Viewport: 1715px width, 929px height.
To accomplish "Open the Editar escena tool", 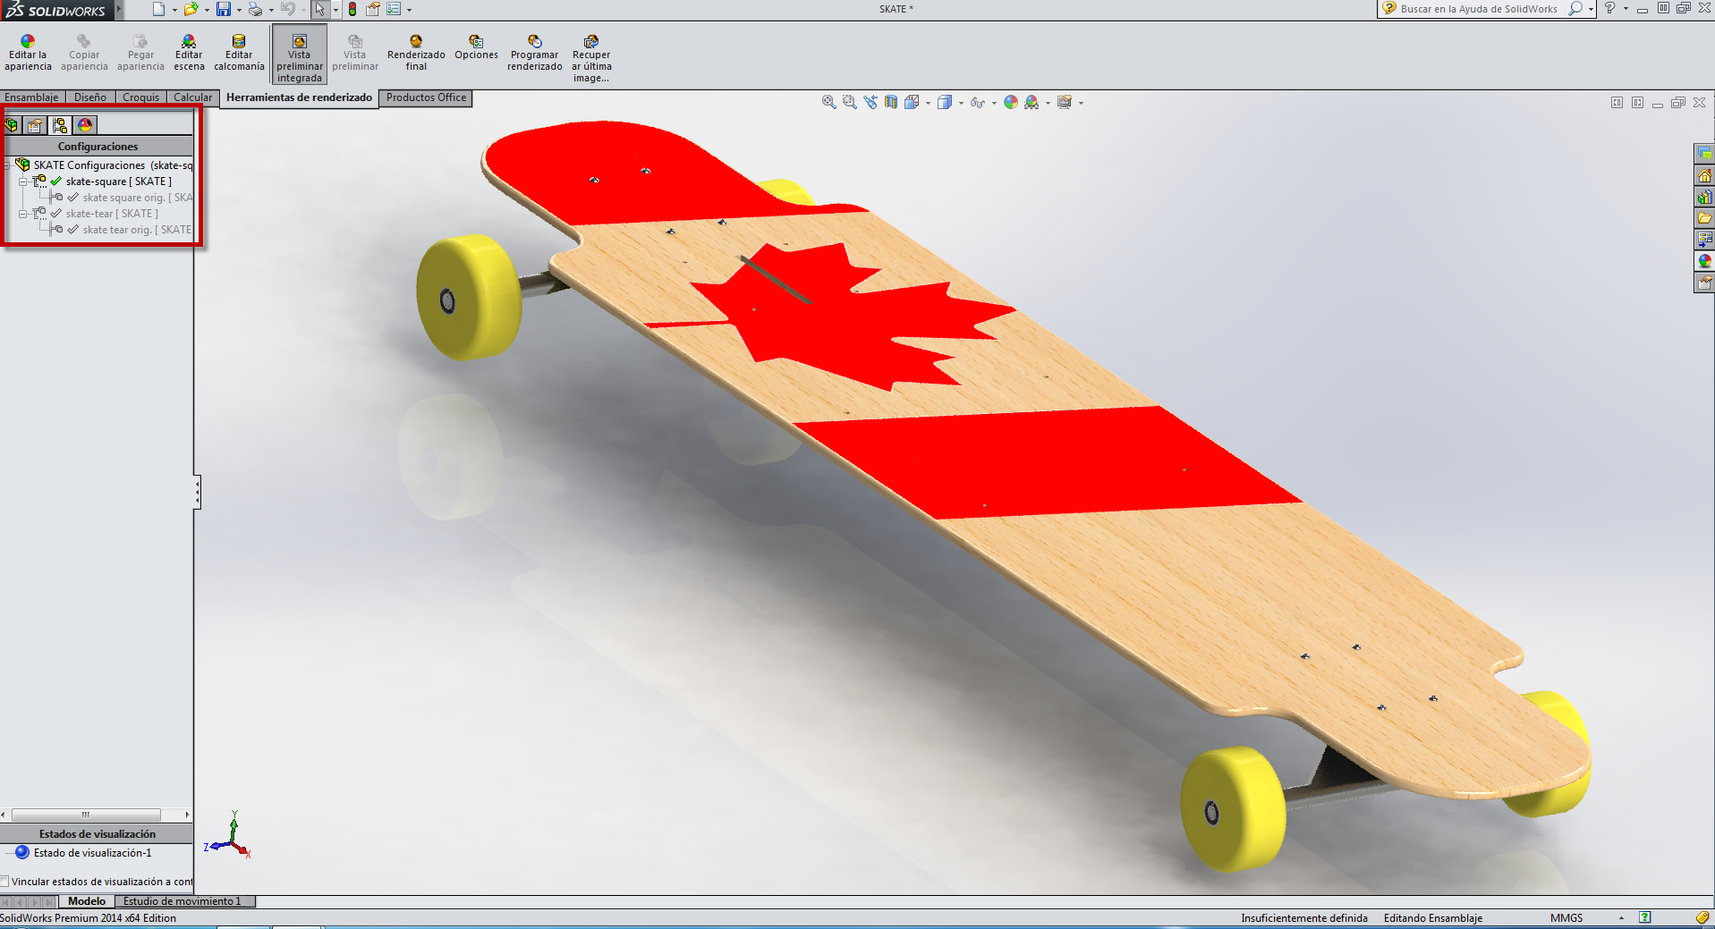I will pos(189,53).
